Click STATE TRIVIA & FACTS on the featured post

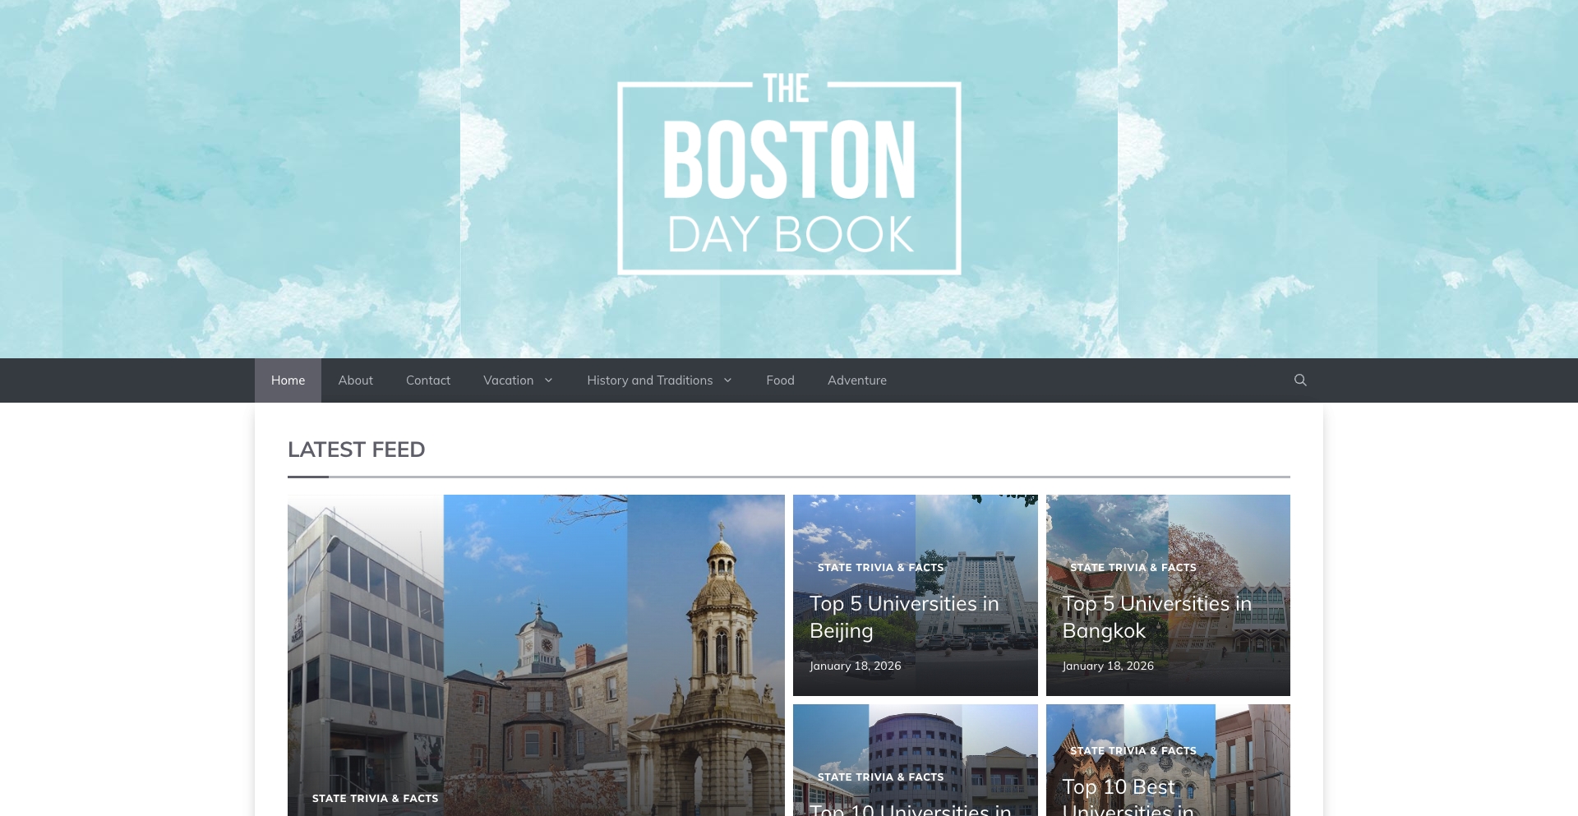click(x=375, y=797)
